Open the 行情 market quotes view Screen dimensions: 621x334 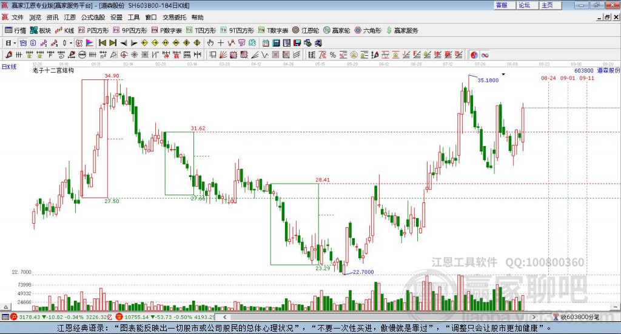15,30
